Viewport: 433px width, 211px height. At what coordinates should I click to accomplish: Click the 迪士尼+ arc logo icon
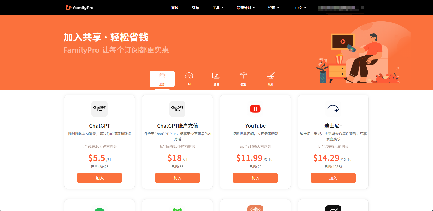tap(333, 109)
